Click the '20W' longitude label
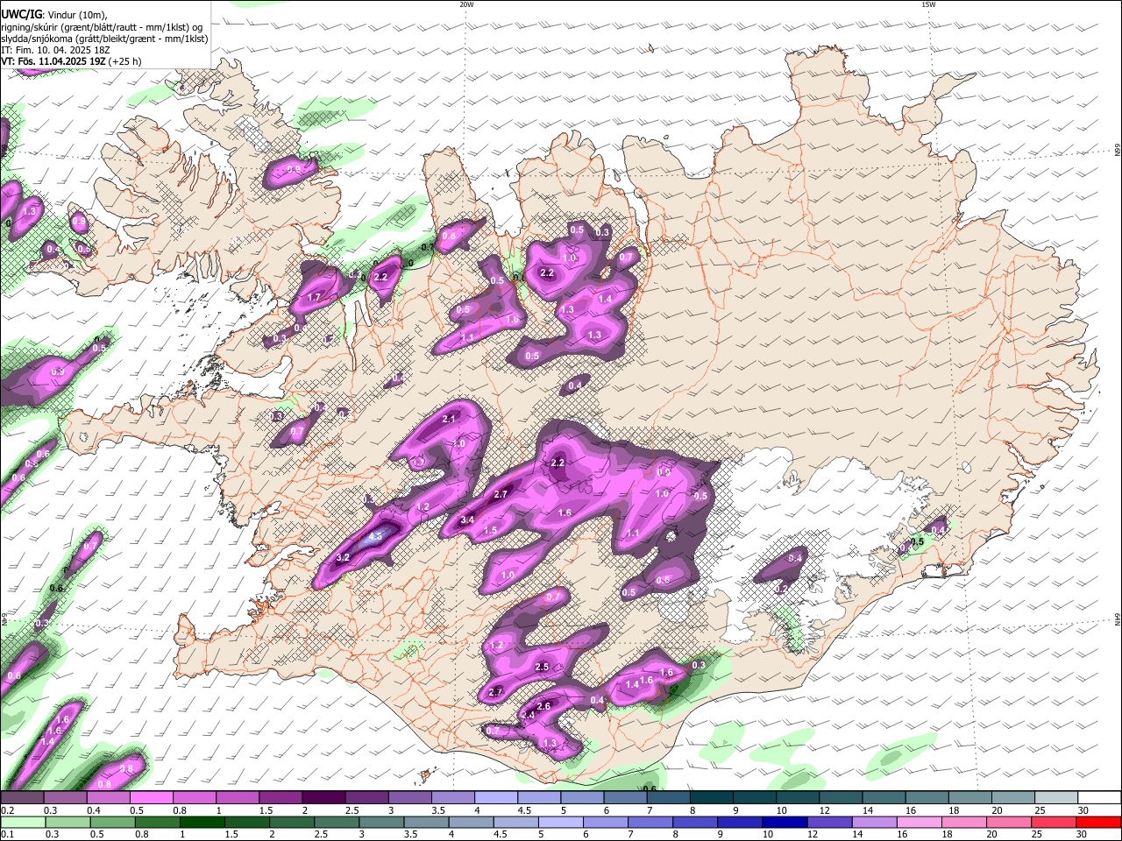The width and height of the screenshot is (1122, 841). point(466,4)
